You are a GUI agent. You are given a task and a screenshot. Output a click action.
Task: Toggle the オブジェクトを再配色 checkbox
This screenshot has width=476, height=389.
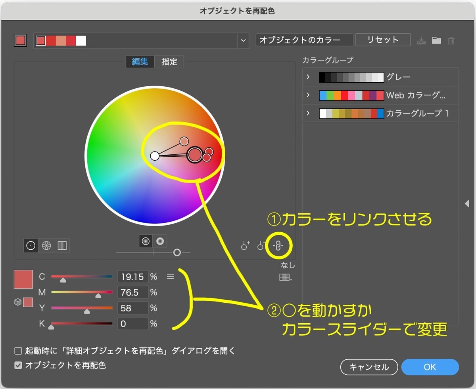click(18, 365)
